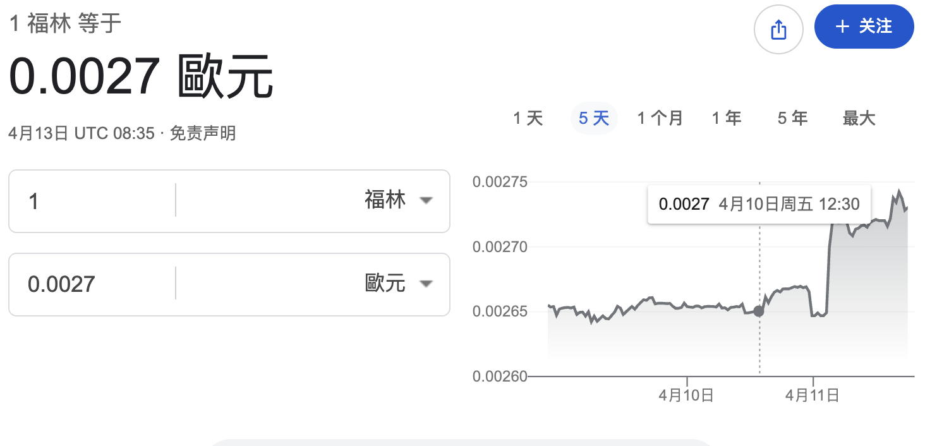The image size is (949, 446).
Task: Click the chart data point marker dot
Action: pyautogui.click(x=759, y=311)
